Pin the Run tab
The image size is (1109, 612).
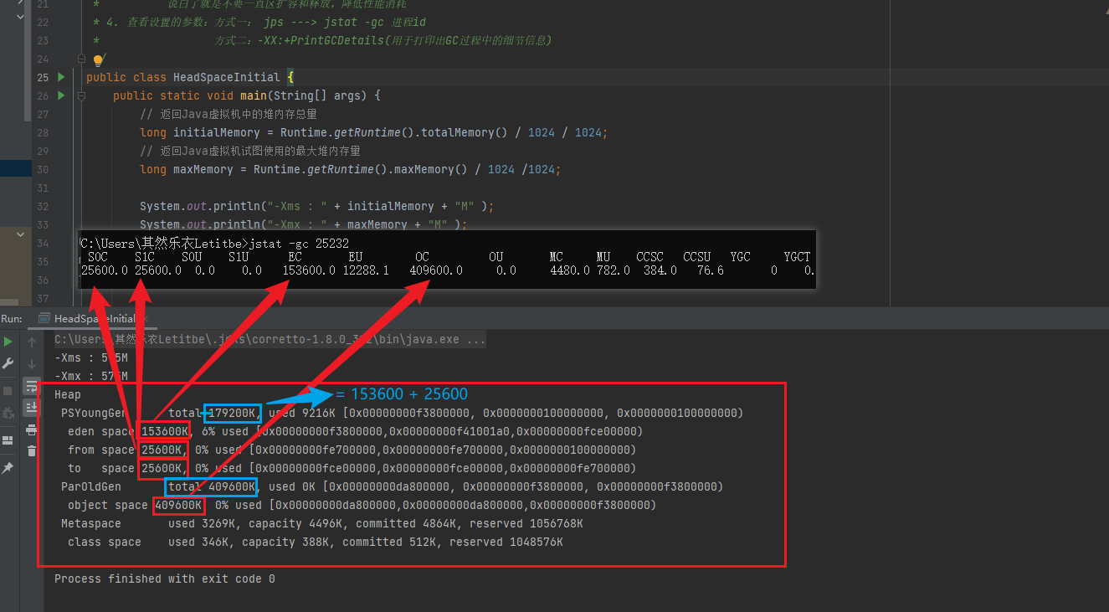coord(8,467)
